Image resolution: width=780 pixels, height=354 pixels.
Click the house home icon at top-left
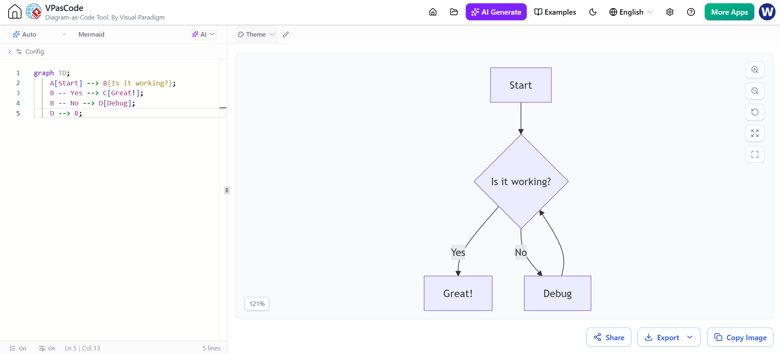pyautogui.click(x=15, y=12)
